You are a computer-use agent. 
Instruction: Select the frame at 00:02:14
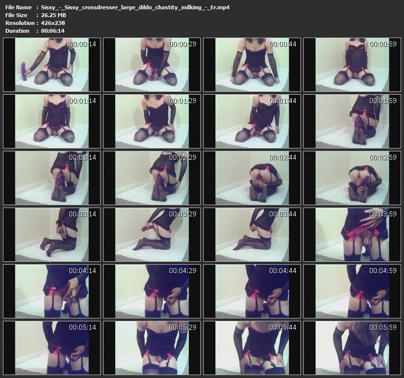[52, 178]
